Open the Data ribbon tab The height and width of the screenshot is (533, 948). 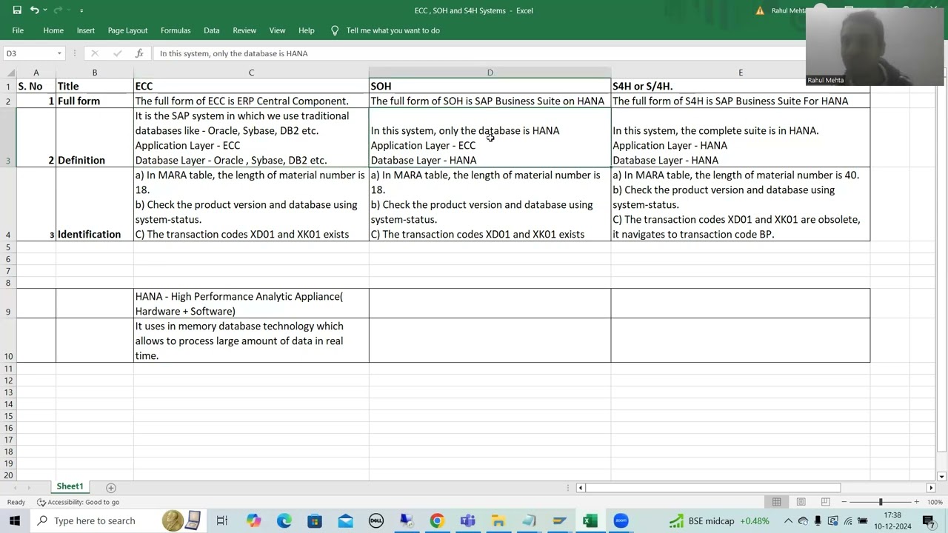[x=212, y=30]
